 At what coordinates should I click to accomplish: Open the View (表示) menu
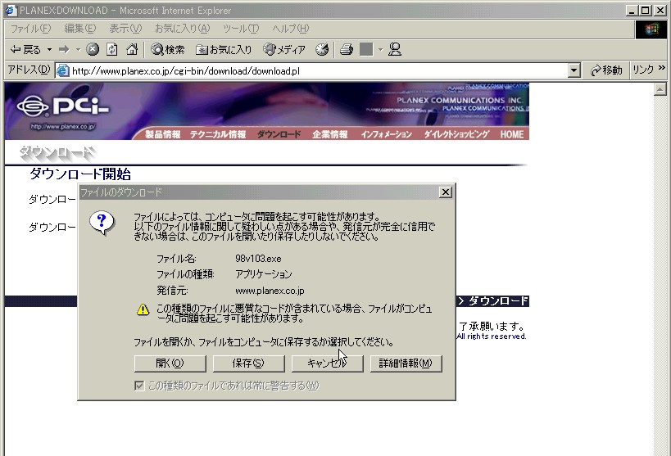tap(125, 29)
